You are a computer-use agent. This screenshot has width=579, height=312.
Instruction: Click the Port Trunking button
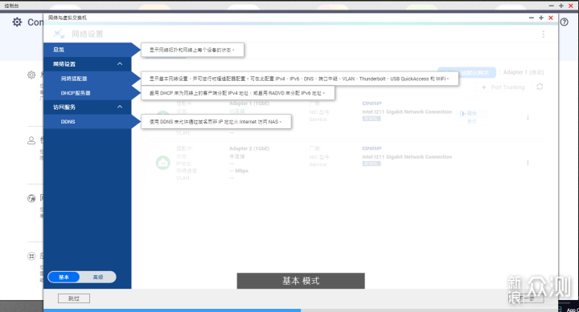pyautogui.click(x=503, y=87)
